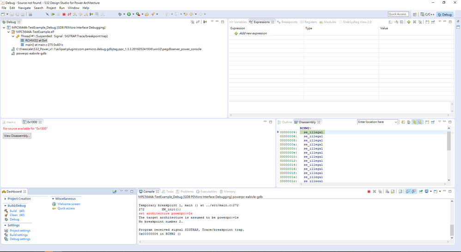This screenshot has width=461, height=252.
Task: Toggle Instruction Stepping Mode in the main toolbar
Action: click(x=91, y=14)
